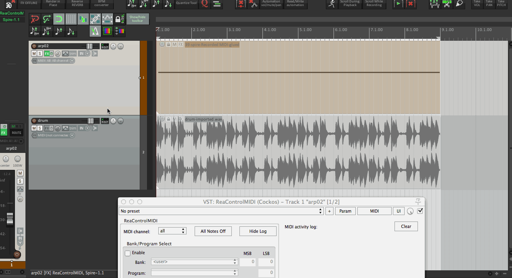Click the red Q quantize icon

205,4
